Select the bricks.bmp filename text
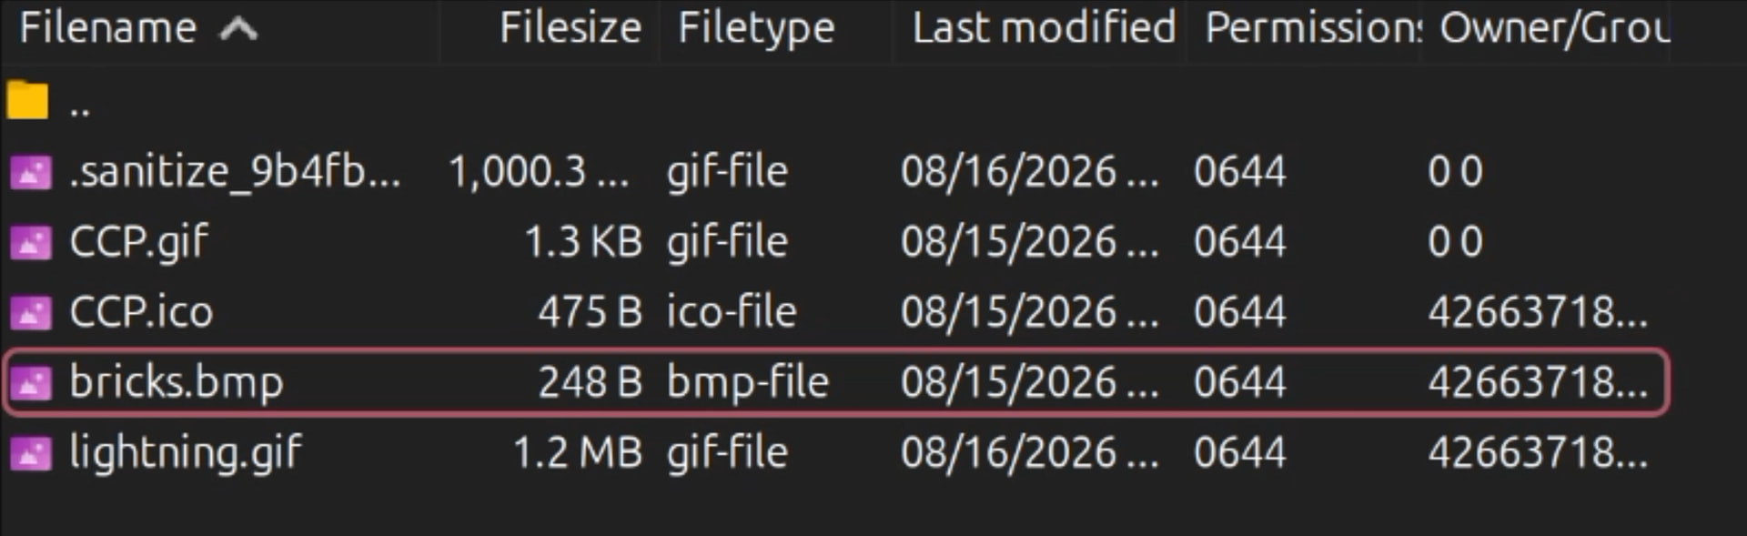 pyautogui.click(x=177, y=382)
